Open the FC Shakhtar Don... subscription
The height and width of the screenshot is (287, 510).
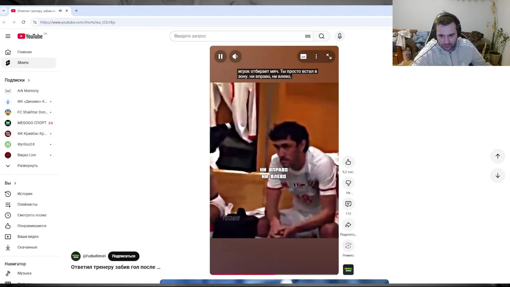point(29,112)
